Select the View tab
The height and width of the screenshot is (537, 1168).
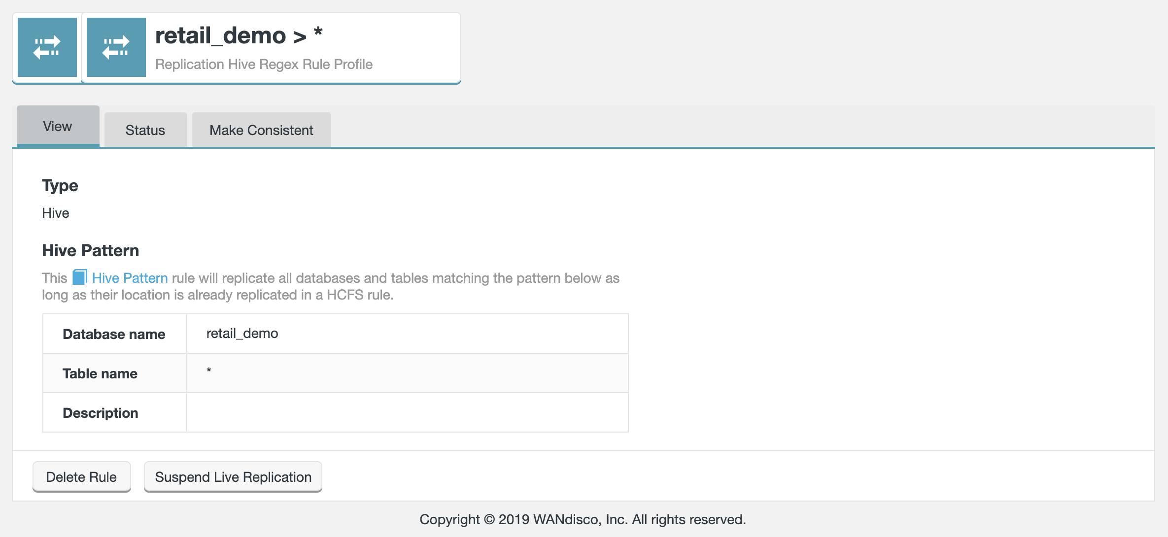(58, 127)
